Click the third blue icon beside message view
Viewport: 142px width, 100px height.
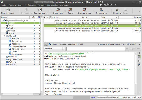139,65
